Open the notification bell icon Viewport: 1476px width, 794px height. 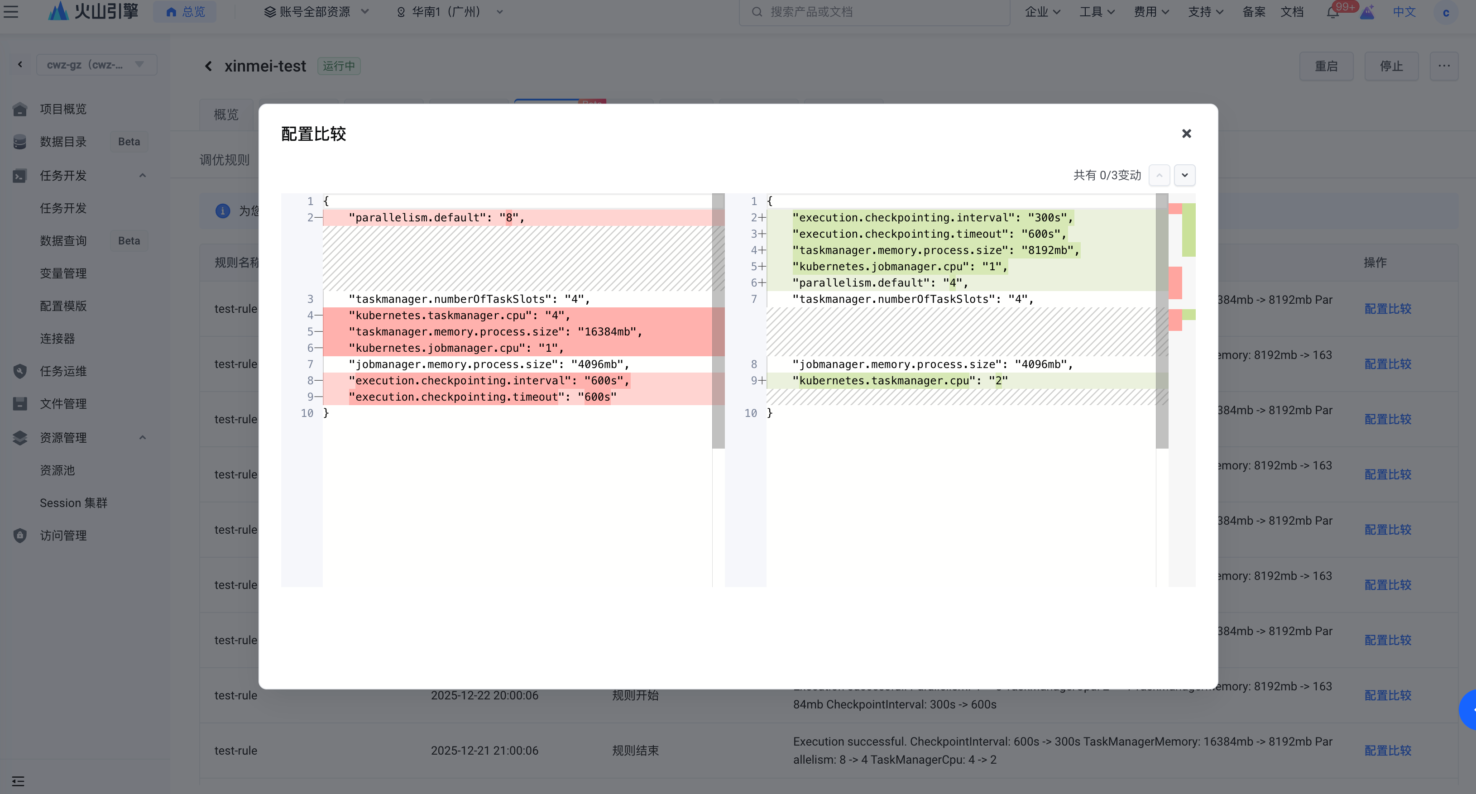(x=1332, y=13)
